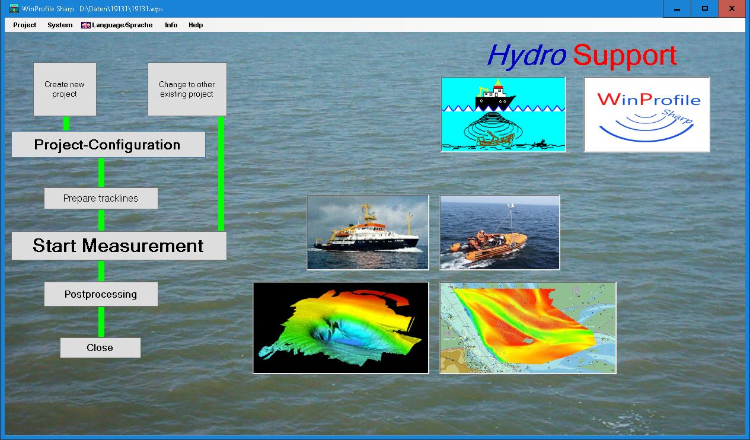The width and height of the screenshot is (750, 440).
Task: Open the Info menu
Action: click(171, 25)
